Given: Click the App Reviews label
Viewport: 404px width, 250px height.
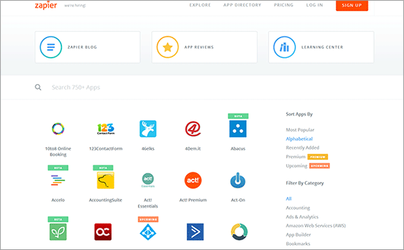Looking at the screenshot, I should [199, 47].
